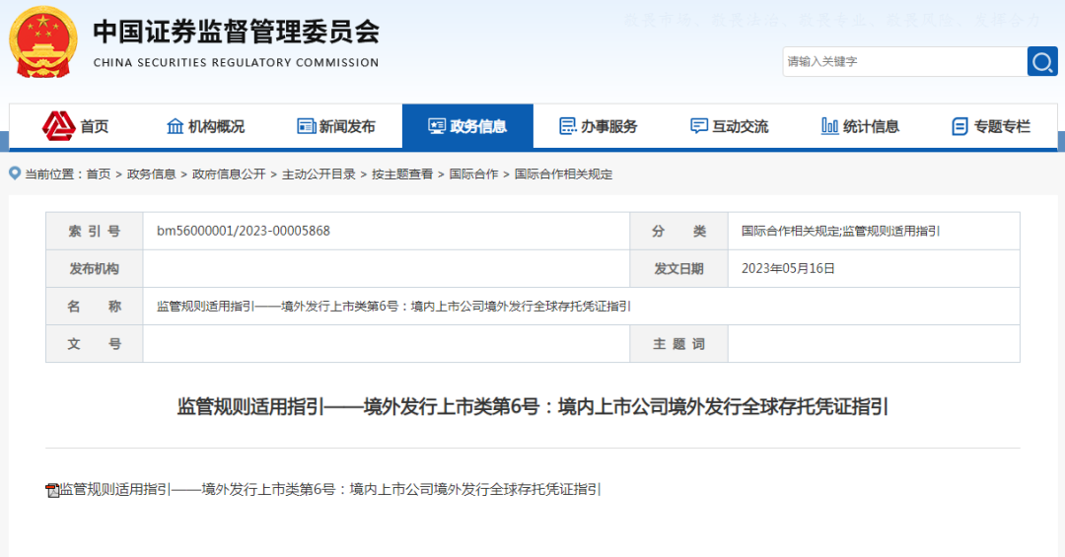Open the attached 监管规则适用指引 document link
The image size is (1065, 557).
[330, 490]
